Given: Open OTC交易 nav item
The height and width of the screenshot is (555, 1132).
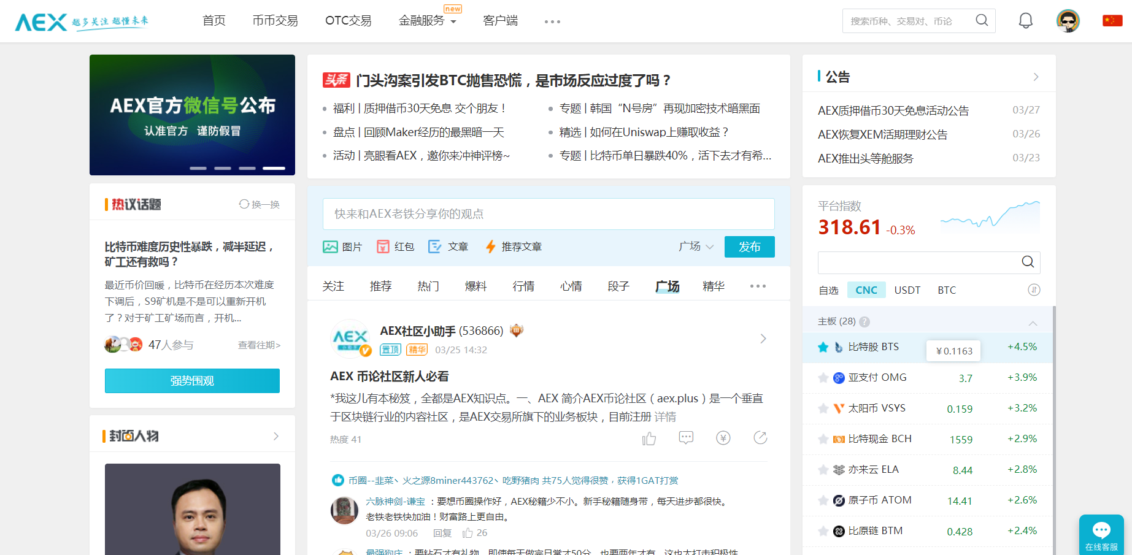Looking at the screenshot, I should 348,21.
